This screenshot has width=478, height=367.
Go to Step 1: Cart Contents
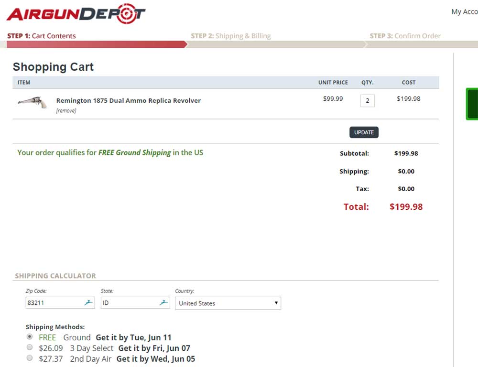click(42, 36)
